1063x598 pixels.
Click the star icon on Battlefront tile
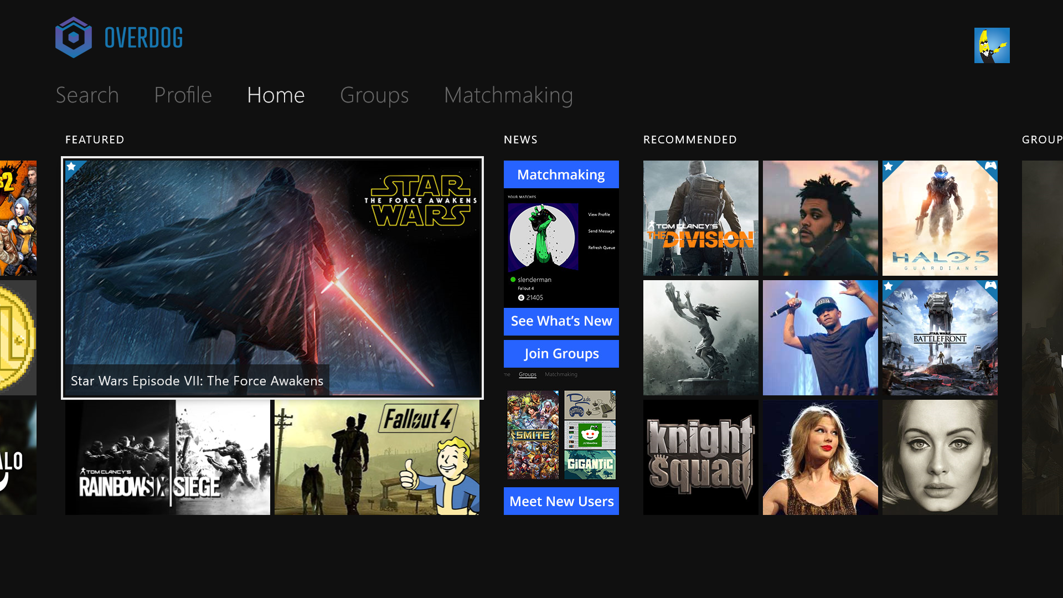889,286
